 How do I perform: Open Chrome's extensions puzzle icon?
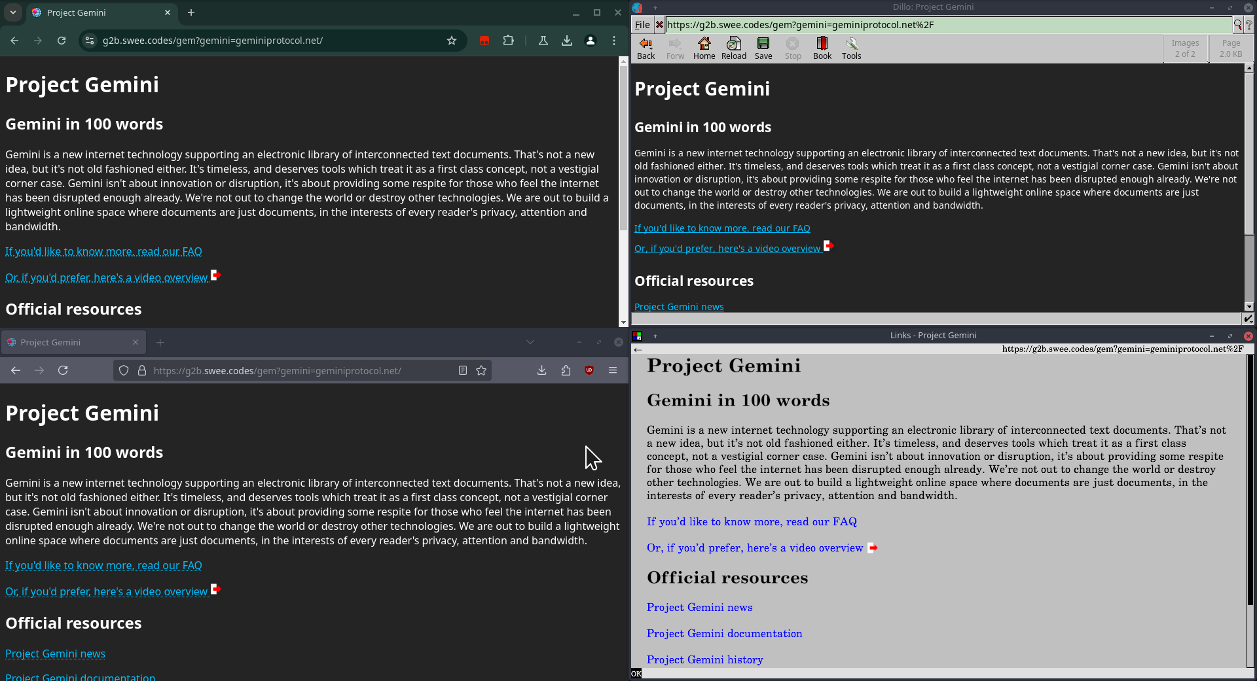click(x=509, y=41)
